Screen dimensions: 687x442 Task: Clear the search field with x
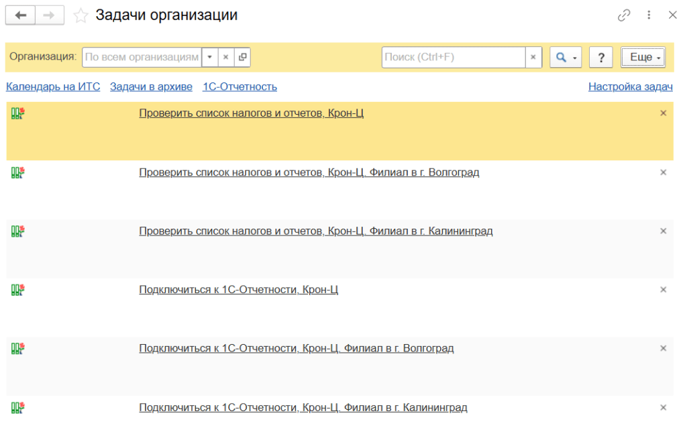pos(533,58)
